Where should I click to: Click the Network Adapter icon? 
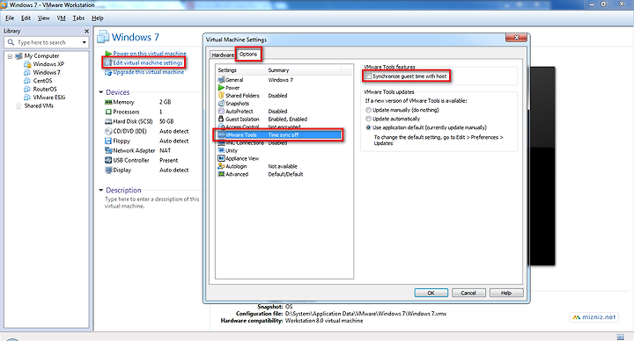pyautogui.click(x=108, y=150)
